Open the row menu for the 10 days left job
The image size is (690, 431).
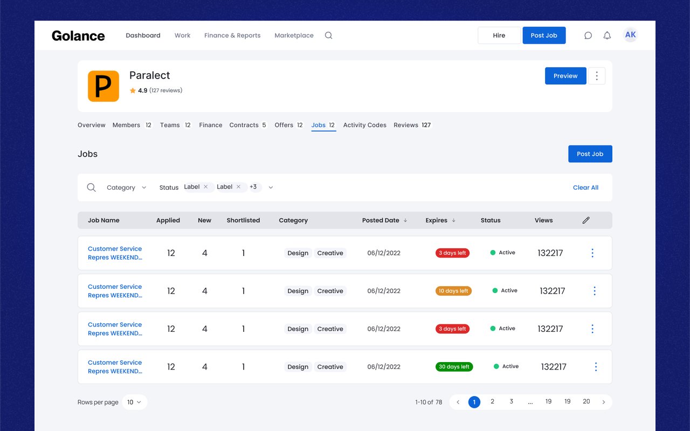595,291
